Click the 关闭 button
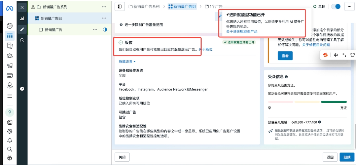The height and width of the screenshot is (165, 356). pyautogui.click(x=122, y=157)
